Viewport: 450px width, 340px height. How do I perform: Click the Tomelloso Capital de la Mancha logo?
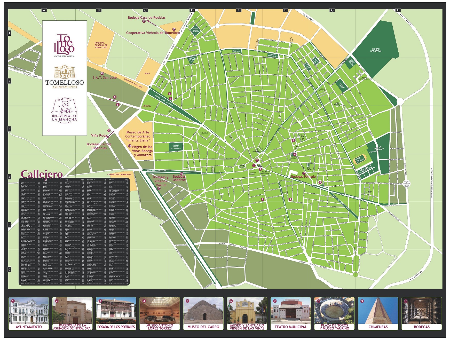(64, 45)
